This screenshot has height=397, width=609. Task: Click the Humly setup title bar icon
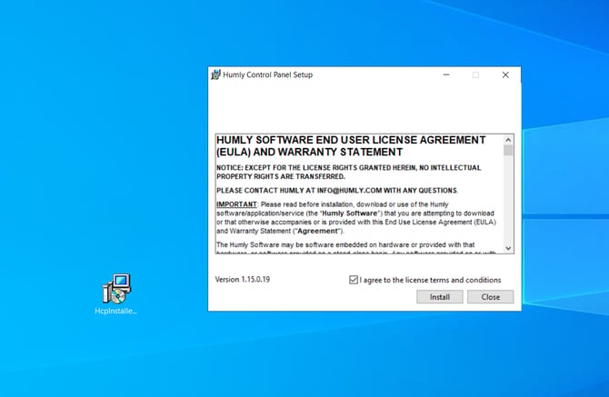coord(215,74)
